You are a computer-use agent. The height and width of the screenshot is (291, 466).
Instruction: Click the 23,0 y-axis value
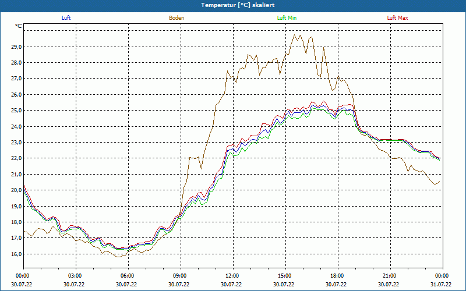(17, 142)
